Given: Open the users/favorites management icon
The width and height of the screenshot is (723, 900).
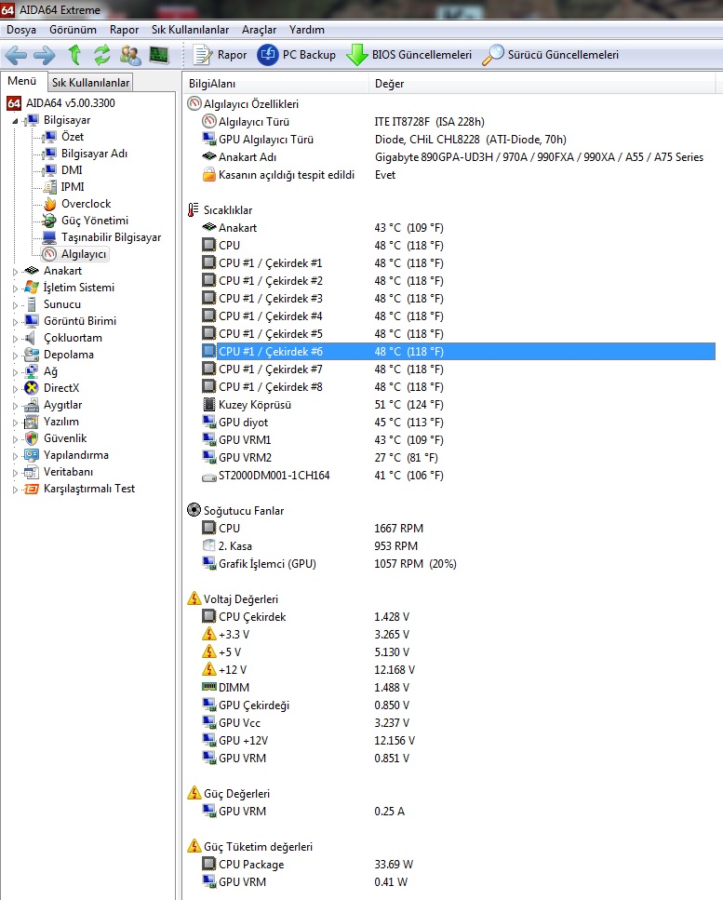Looking at the screenshot, I should (130, 55).
